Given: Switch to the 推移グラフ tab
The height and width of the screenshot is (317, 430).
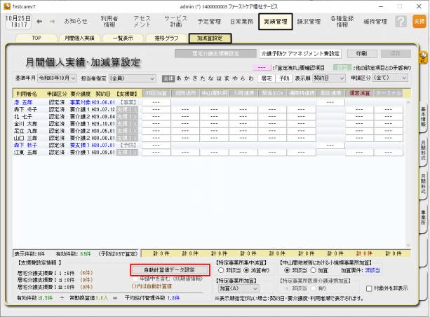Looking at the screenshot, I should (168, 38).
